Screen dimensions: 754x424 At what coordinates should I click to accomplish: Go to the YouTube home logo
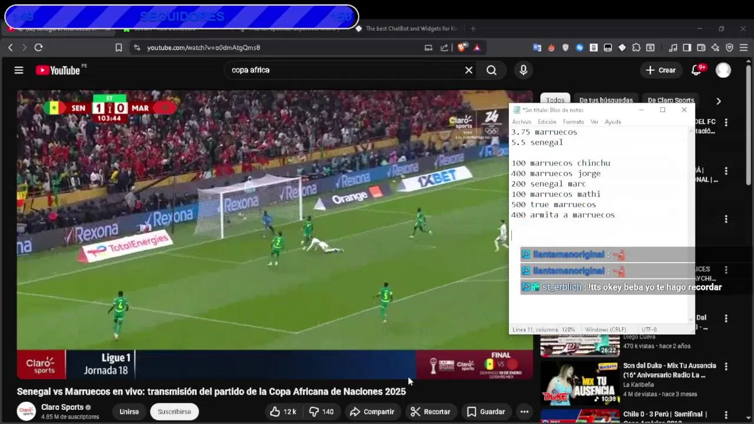[x=58, y=70]
